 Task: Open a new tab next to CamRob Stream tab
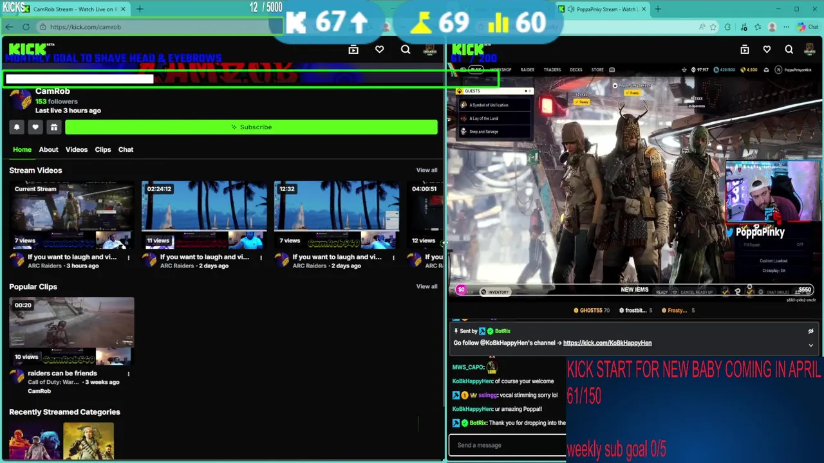140,9
